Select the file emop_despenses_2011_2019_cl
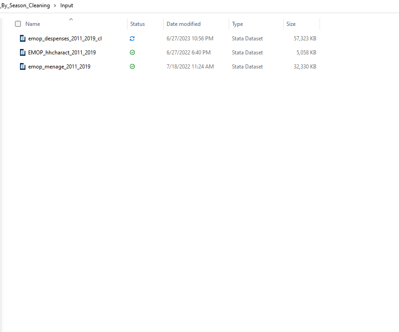 click(x=65, y=39)
